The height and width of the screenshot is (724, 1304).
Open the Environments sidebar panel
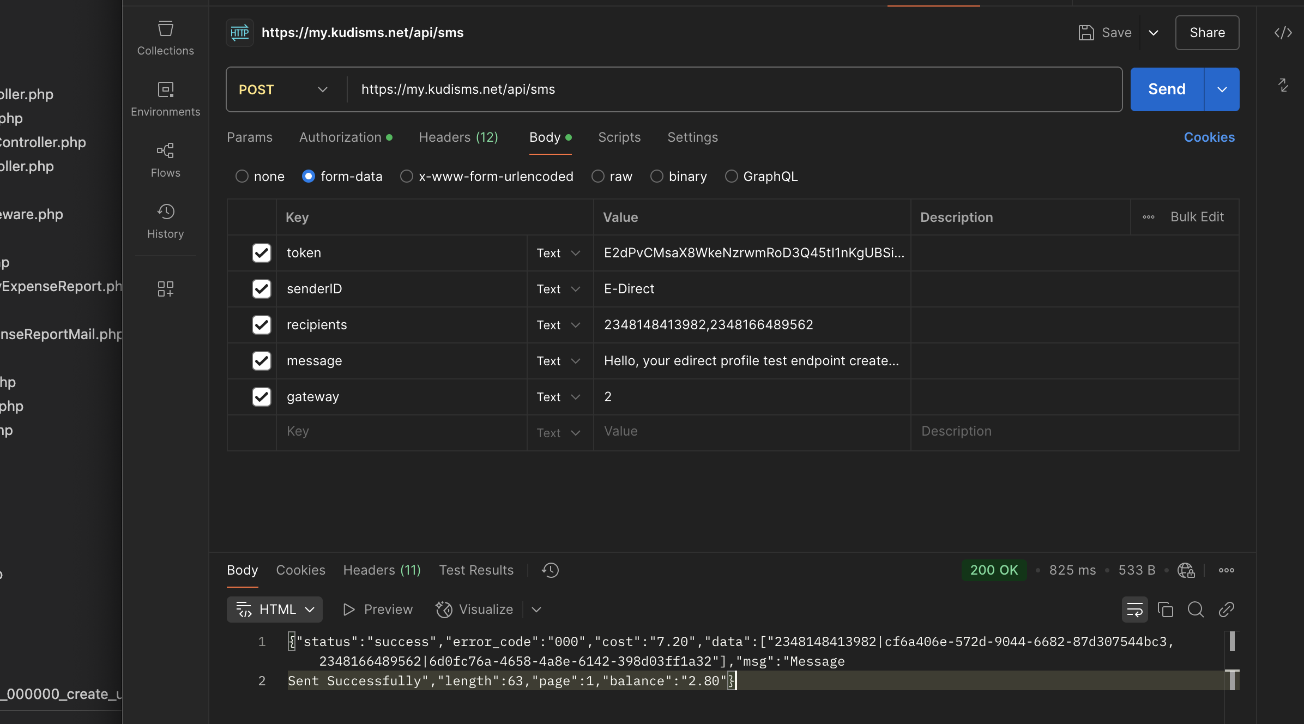click(x=165, y=99)
